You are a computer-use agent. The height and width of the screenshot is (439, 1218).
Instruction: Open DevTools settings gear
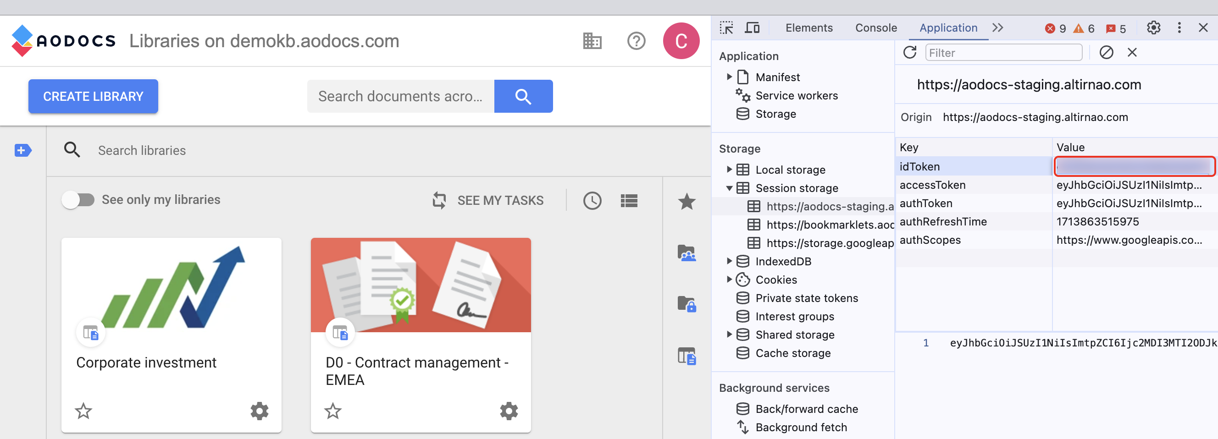1154,28
